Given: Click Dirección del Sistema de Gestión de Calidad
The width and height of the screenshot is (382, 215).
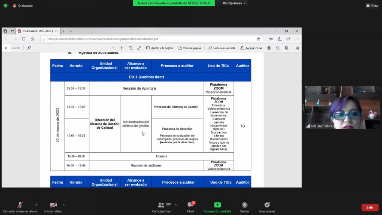Looking at the screenshot, I should [104, 124].
